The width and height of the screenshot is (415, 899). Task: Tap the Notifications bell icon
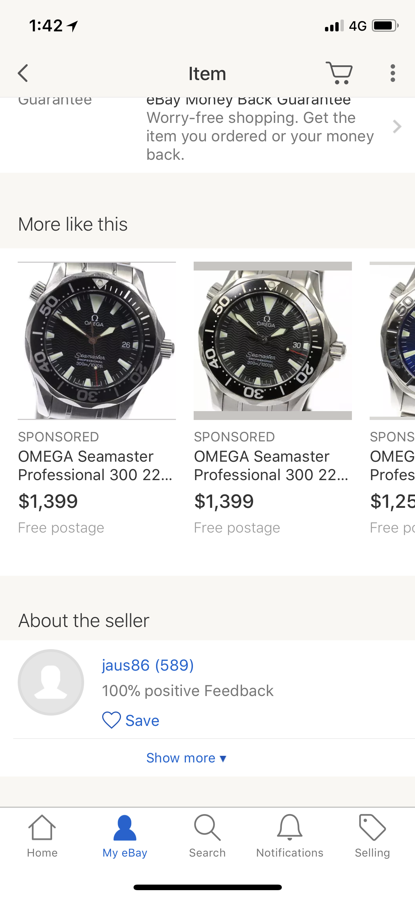coord(290,836)
